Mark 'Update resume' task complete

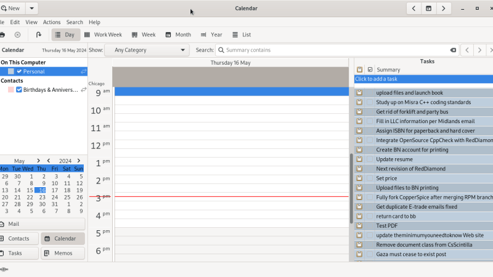(x=370, y=159)
